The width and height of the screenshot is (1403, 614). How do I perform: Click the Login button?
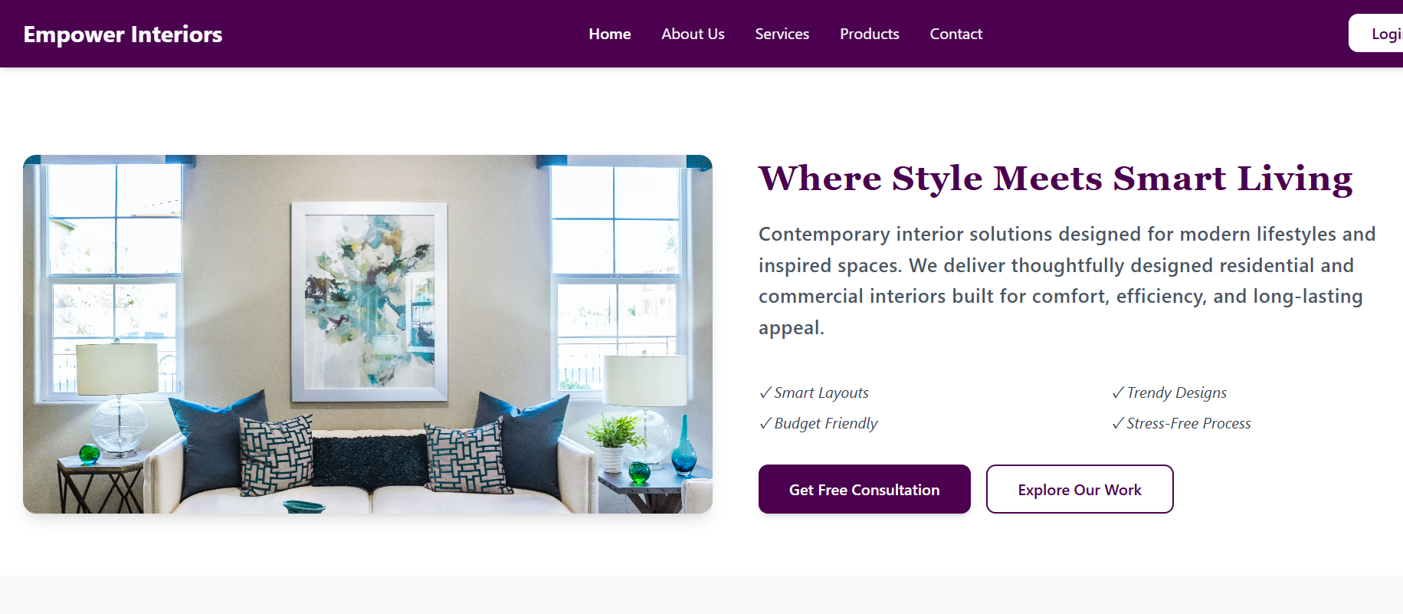coord(1377,34)
